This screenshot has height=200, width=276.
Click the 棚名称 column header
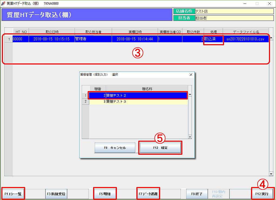point(147,89)
